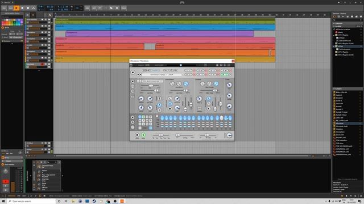Select Bitwig location in Browser tree
364x204 pixels.
point(347,32)
